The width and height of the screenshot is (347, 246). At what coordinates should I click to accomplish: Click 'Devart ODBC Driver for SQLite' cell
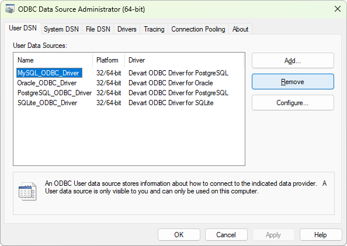[x=171, y=103]
